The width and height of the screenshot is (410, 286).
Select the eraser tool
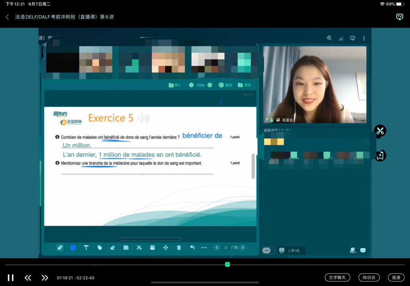[x=113, y=248]
